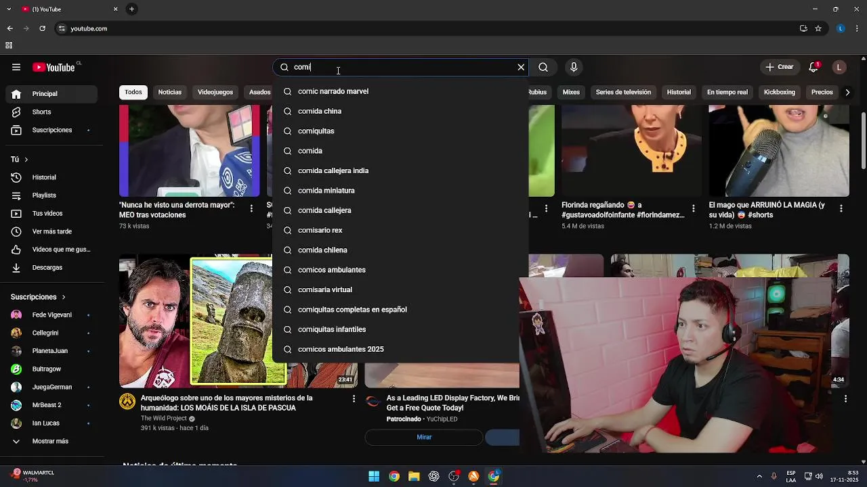Choose suggestion comicos ambulantes 2025

click(400, 349)
